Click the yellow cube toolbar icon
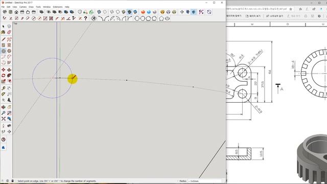Viewport: 327px width, 184px height. [x=162, y=12]
